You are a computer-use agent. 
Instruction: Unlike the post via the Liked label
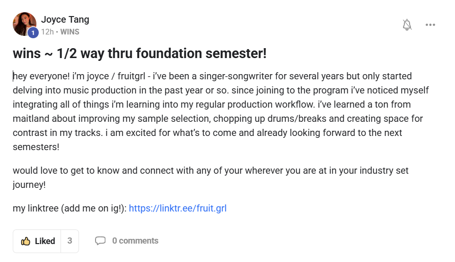point(45,241)
